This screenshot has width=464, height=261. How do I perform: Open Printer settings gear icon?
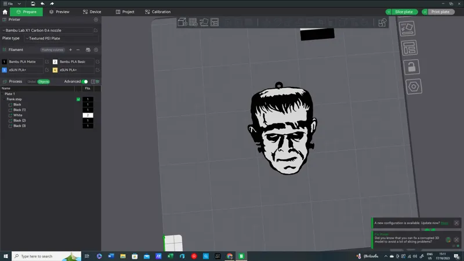(96, 20)
